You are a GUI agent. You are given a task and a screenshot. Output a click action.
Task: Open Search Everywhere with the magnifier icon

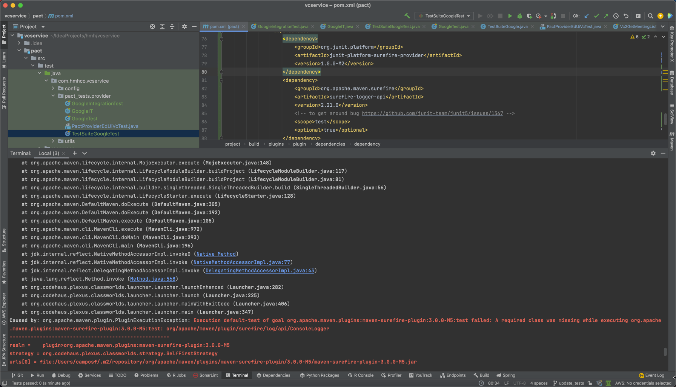[x=651, y=16]
